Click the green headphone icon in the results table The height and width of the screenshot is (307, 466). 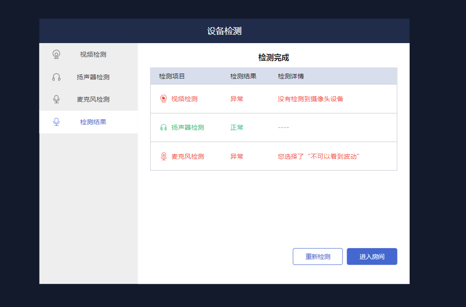[x=164, y=128]
